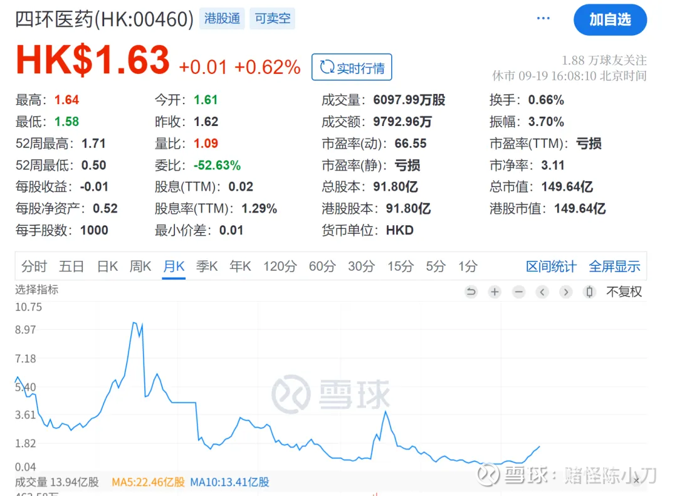Click the 振幅 value 3.70%
This screenshot has height=496, width=677.
coord(546,122)
